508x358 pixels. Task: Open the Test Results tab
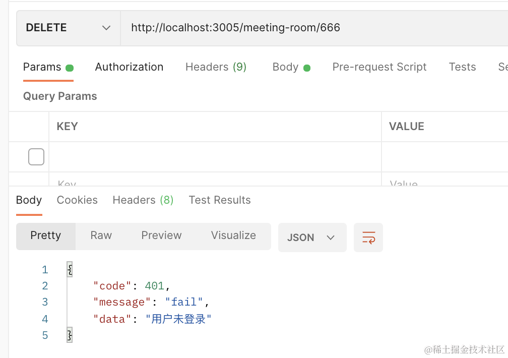(219, 200)
